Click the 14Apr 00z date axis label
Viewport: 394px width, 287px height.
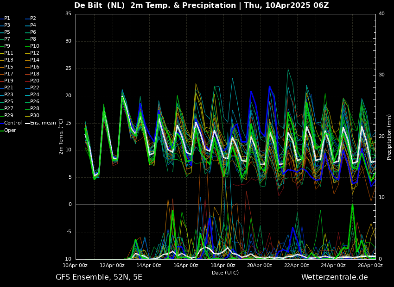coord(149,265)
